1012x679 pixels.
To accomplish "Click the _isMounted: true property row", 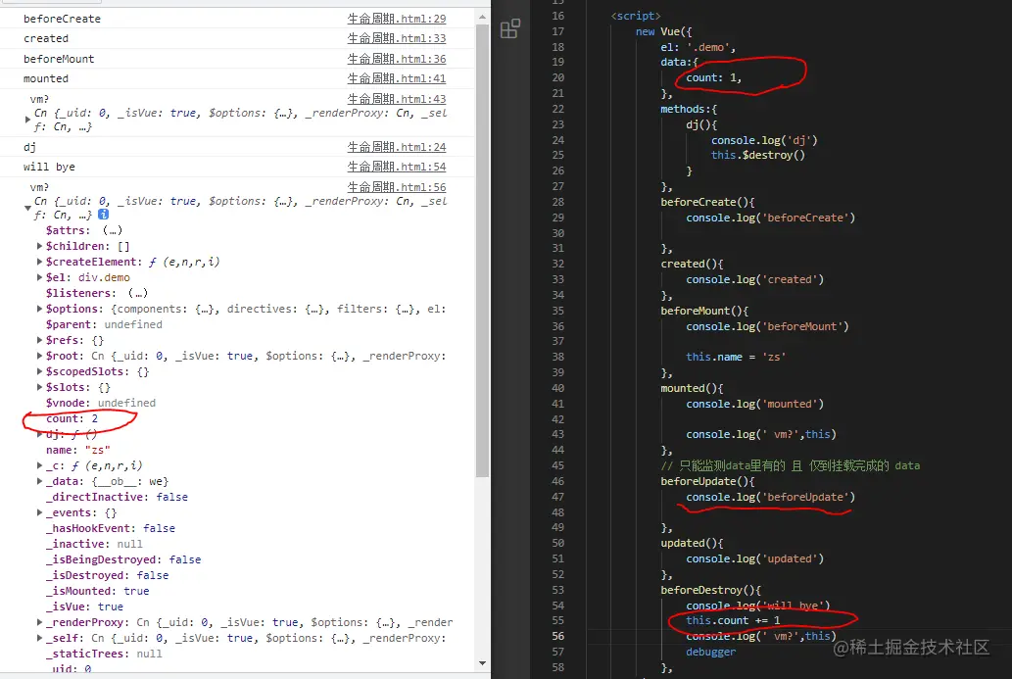I will [x=97, y=591].
